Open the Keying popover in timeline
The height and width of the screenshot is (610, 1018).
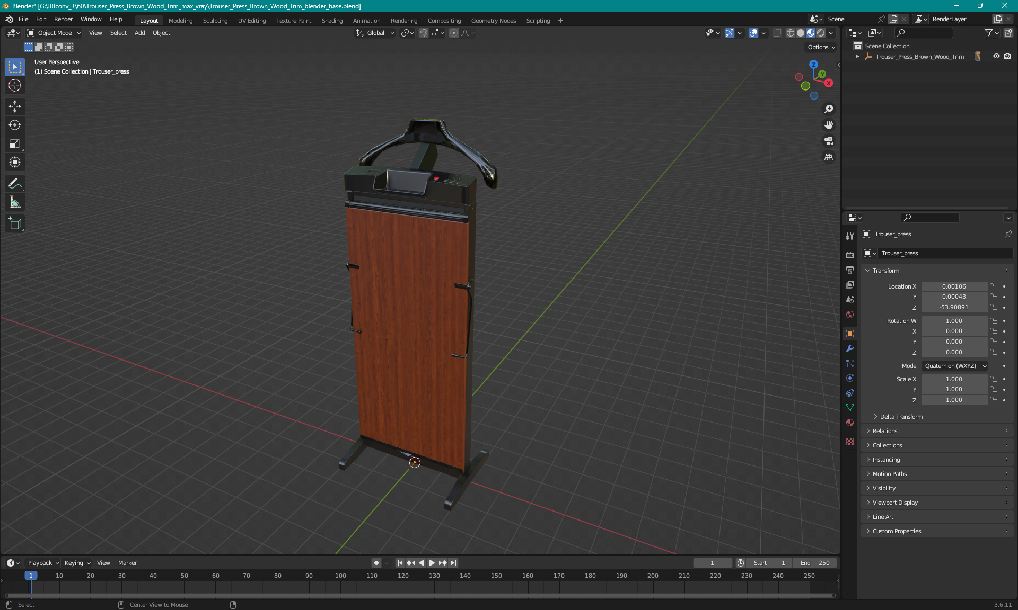pos(77,563)
